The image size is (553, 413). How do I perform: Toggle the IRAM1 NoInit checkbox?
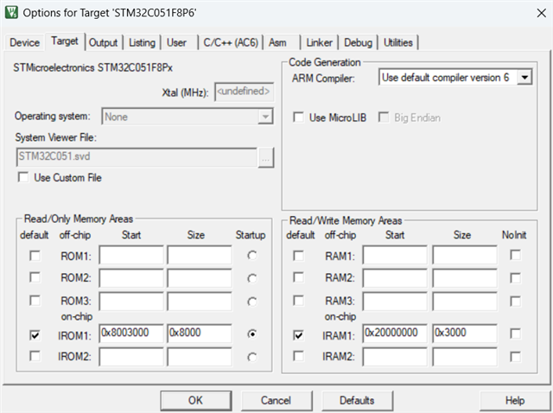tap(515, 334)
